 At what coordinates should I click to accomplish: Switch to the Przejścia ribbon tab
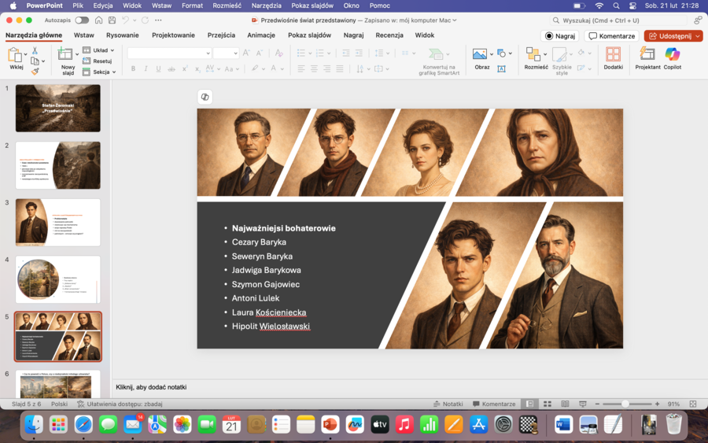(x=221, y=35)
